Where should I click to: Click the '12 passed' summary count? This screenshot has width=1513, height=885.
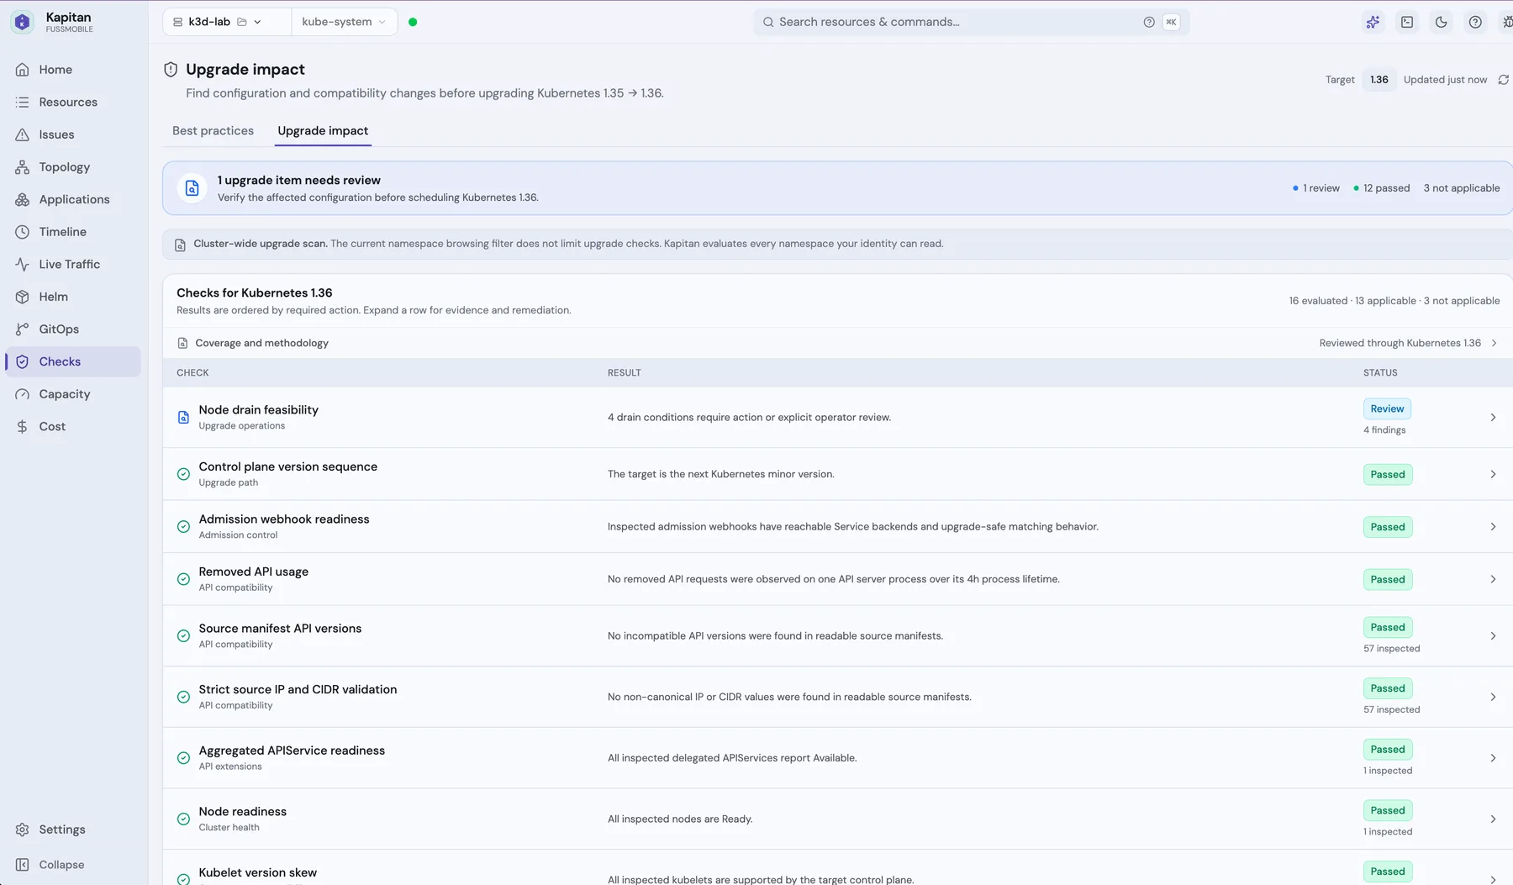[1382, 188]
